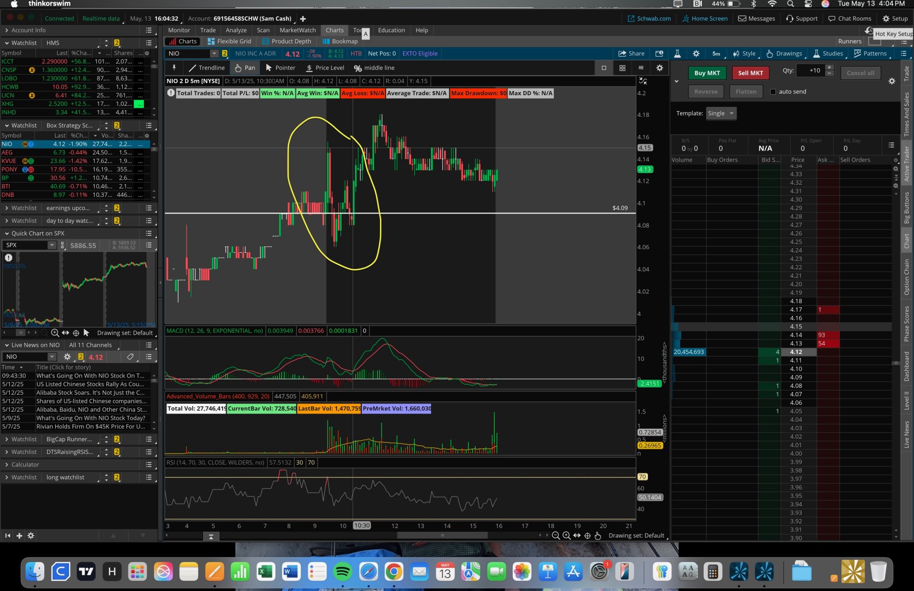The height and width of the screenshot is (591, 914).
Task: Click the Sell MKT button
Action: tap(750, 73)
